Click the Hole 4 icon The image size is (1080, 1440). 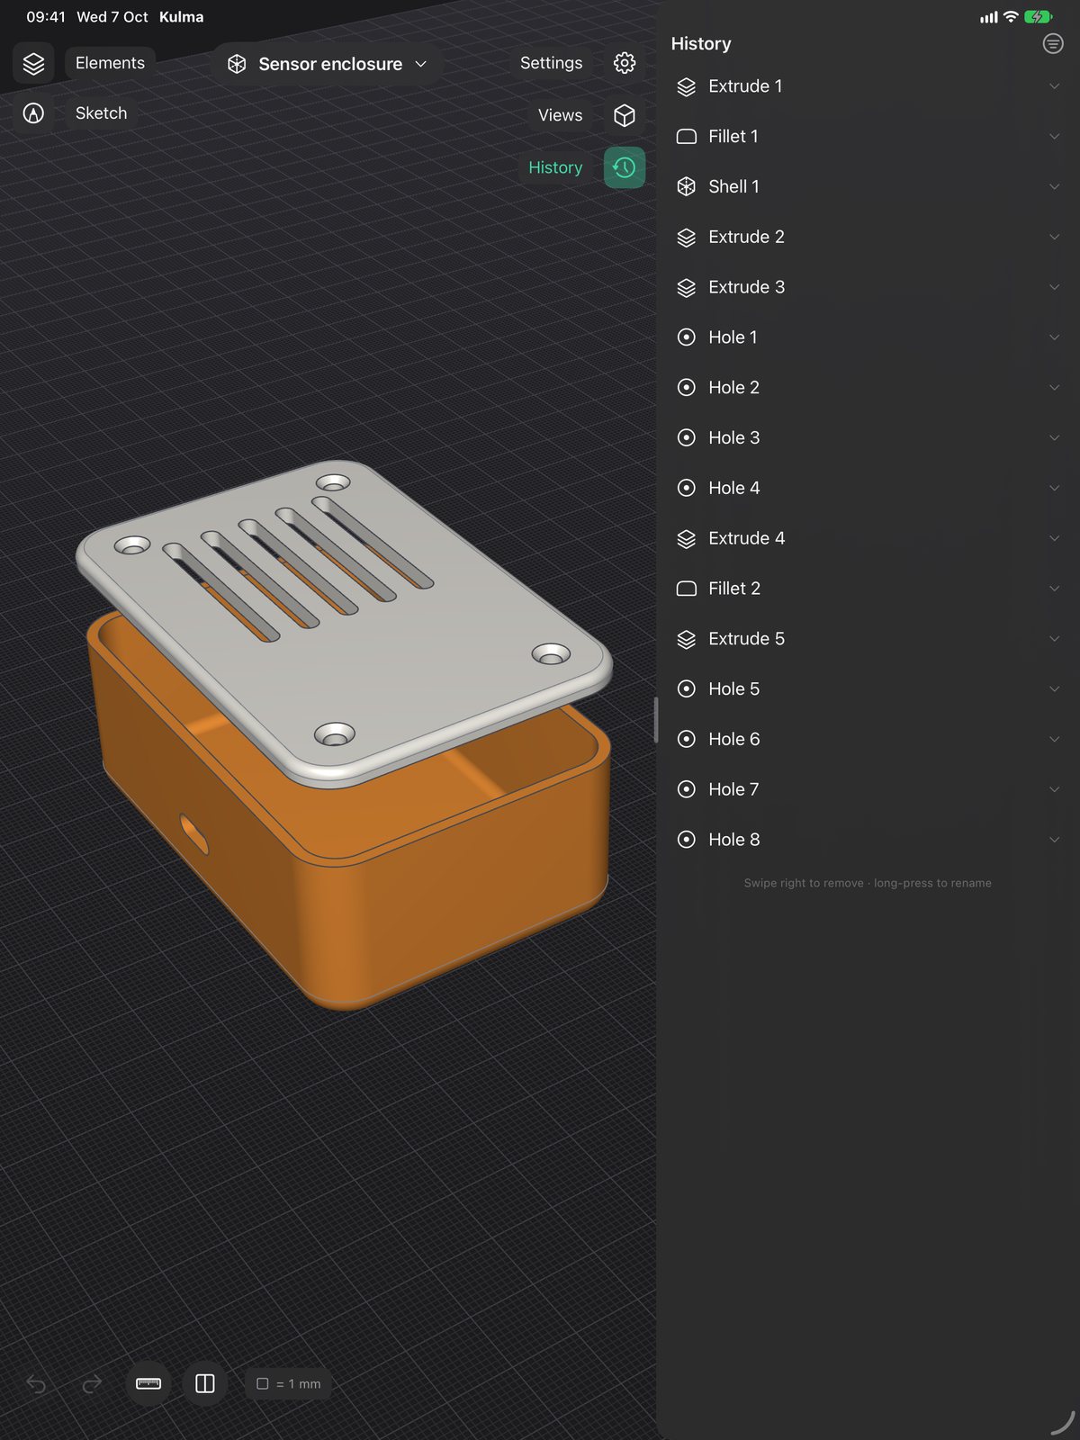coord(687,488)
